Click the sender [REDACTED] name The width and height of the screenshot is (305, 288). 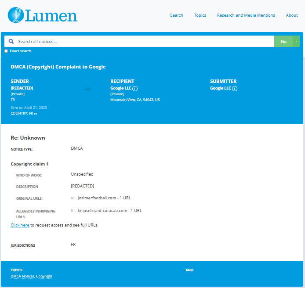[x=22, y=88]
